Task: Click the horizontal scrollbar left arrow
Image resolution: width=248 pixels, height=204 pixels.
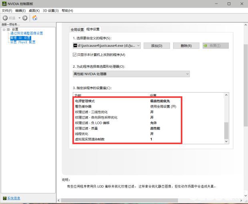Action: coord(59,200)
